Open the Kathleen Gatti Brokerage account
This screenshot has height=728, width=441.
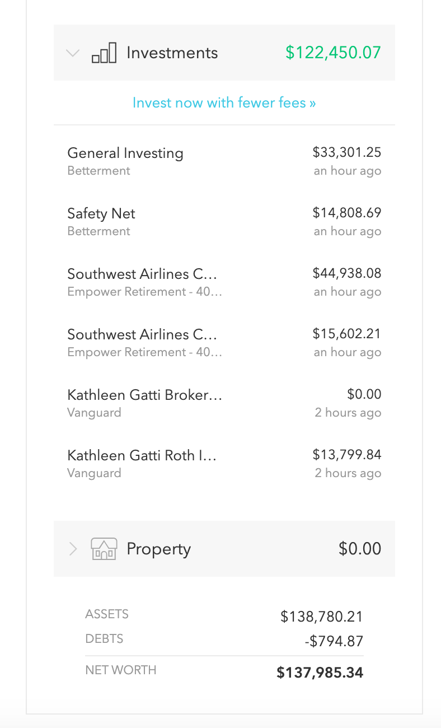pos(145,395)
